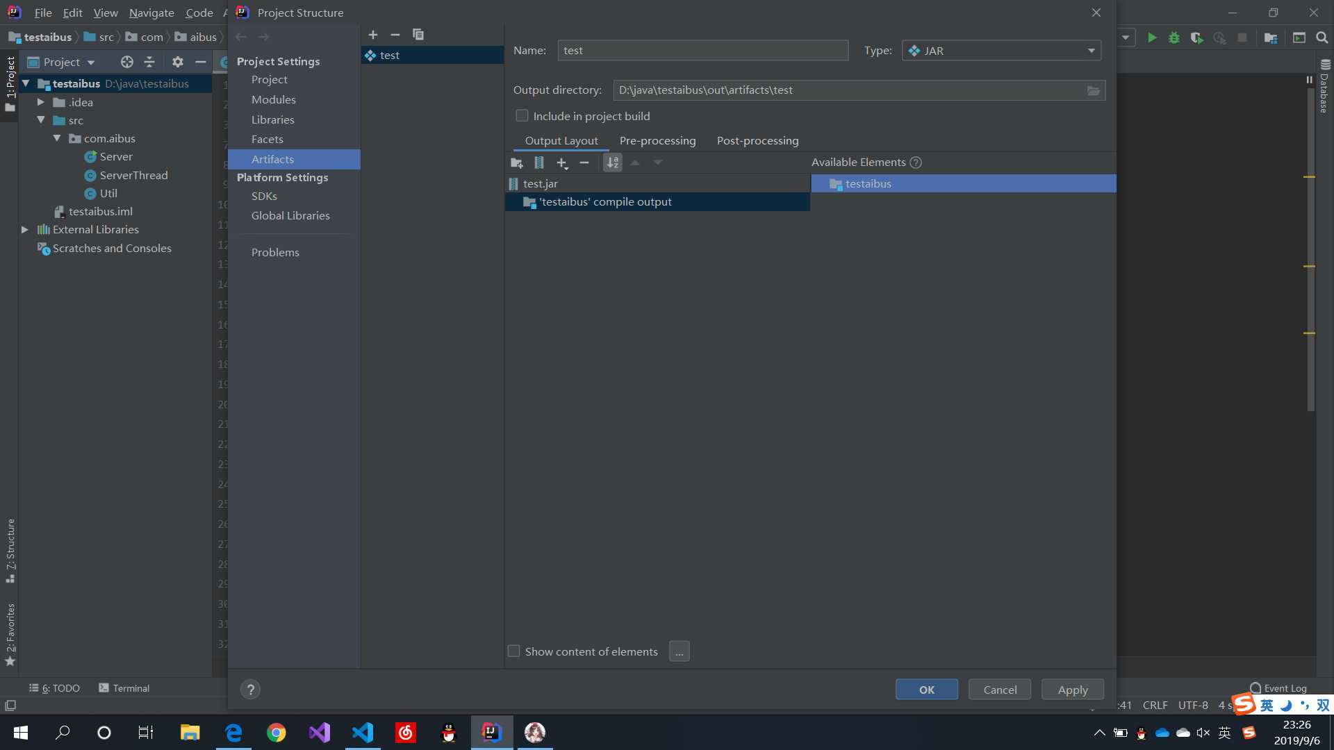Image resolution: width=1334 pixels, height=750 pixels.
Task: Expand the src folder in project tree
Action: [41, 120]
